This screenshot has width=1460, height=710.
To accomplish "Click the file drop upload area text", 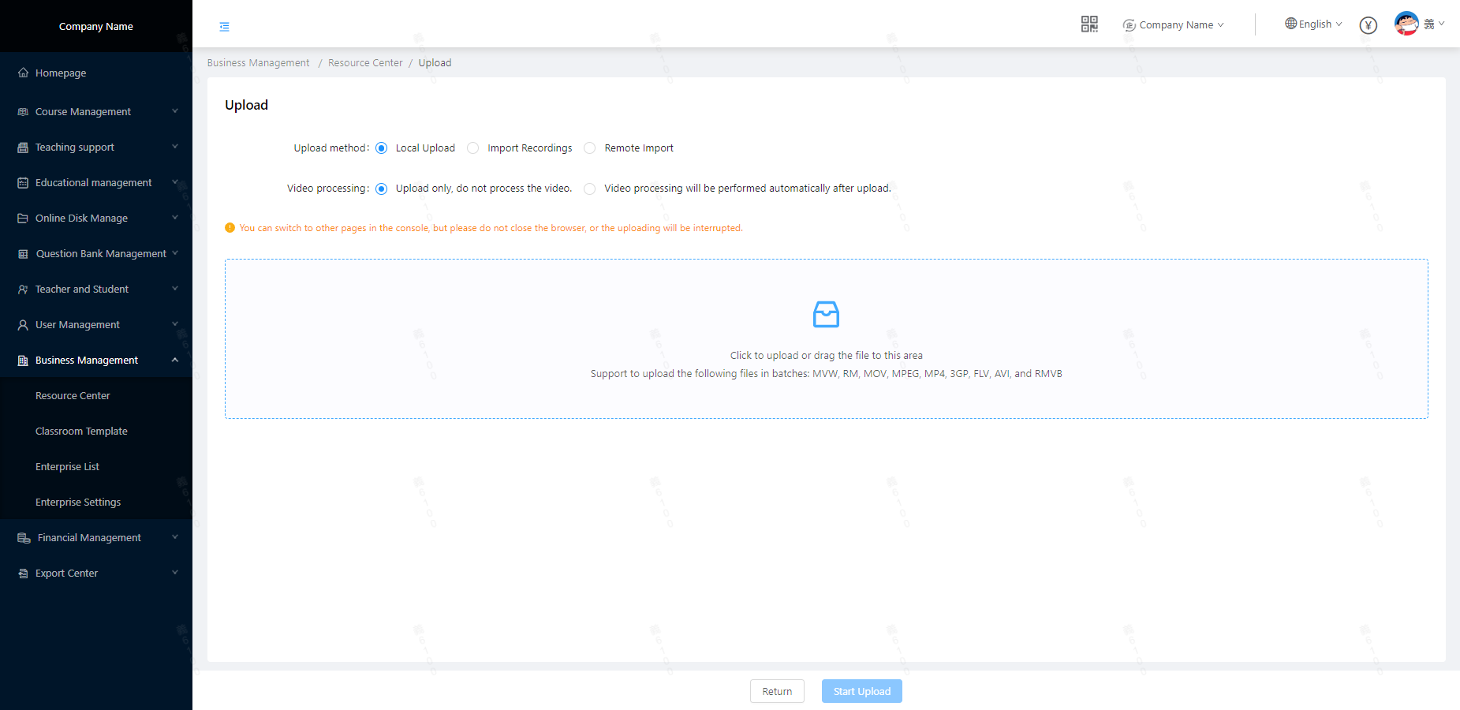I will pyautogui.click(x=826, y=356).
